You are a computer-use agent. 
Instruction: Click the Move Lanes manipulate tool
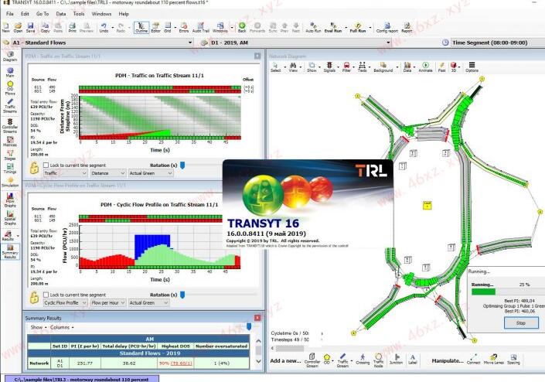(x=493, y=359)
